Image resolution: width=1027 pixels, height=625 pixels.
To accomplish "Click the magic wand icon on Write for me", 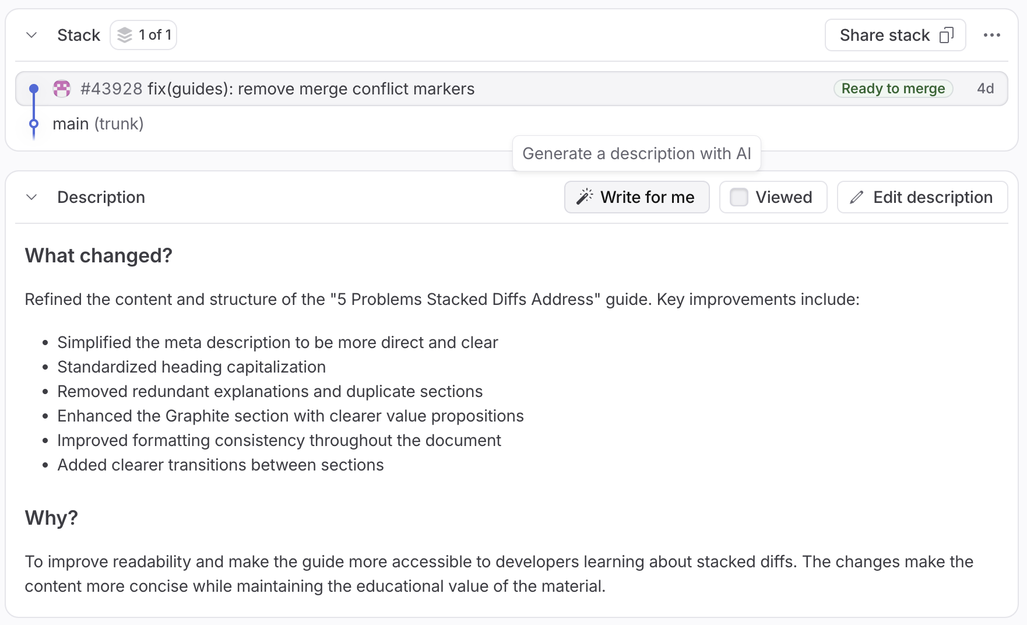I will click(x=585, y=196).
